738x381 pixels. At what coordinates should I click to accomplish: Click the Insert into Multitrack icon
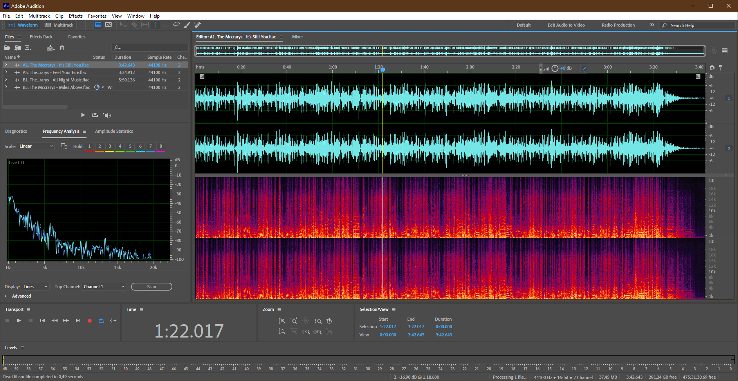coord(50,48)
